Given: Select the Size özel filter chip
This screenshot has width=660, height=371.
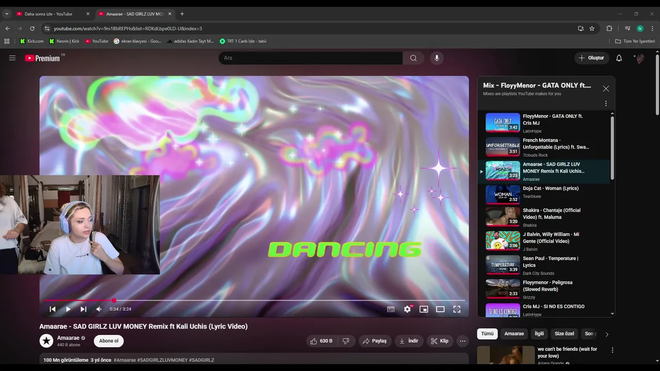Looking at the screenshot, I should click(x=564, y=334).
